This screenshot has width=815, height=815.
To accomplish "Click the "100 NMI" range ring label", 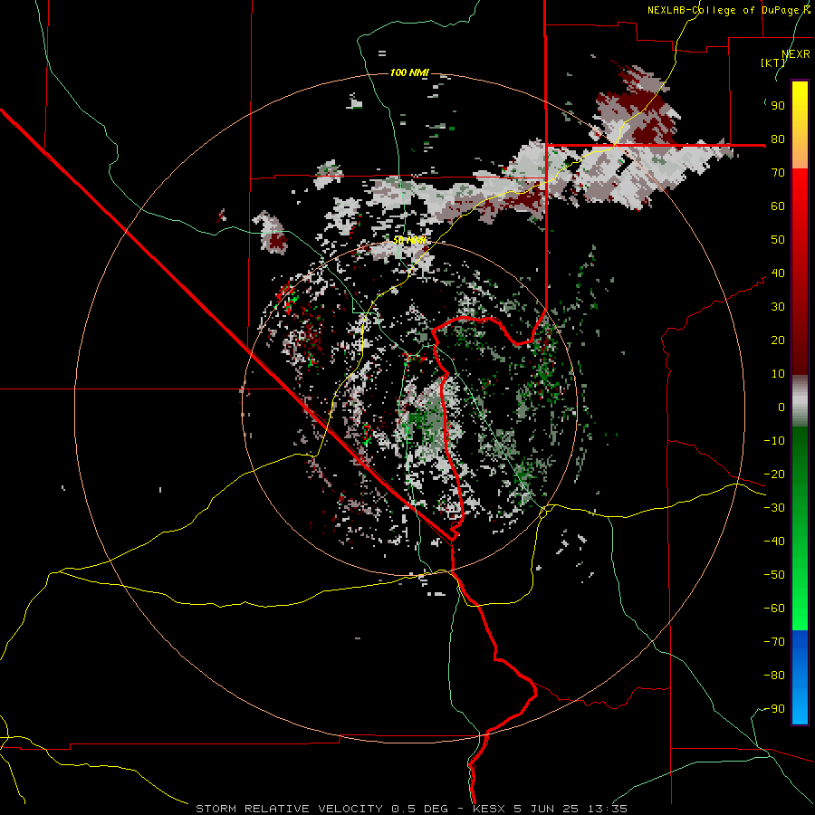I will tap(409, 72).
